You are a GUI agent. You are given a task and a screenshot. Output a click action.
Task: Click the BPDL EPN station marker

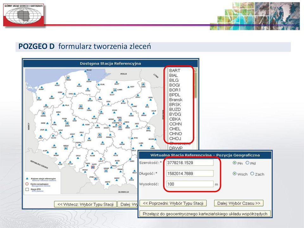pyautogui.click(x=148, y=127)
